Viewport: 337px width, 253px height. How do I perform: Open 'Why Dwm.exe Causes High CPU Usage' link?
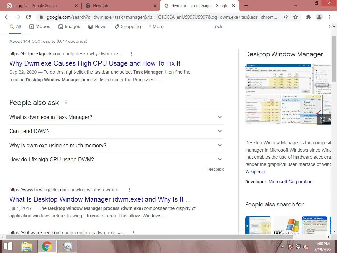tap(95, 63)
